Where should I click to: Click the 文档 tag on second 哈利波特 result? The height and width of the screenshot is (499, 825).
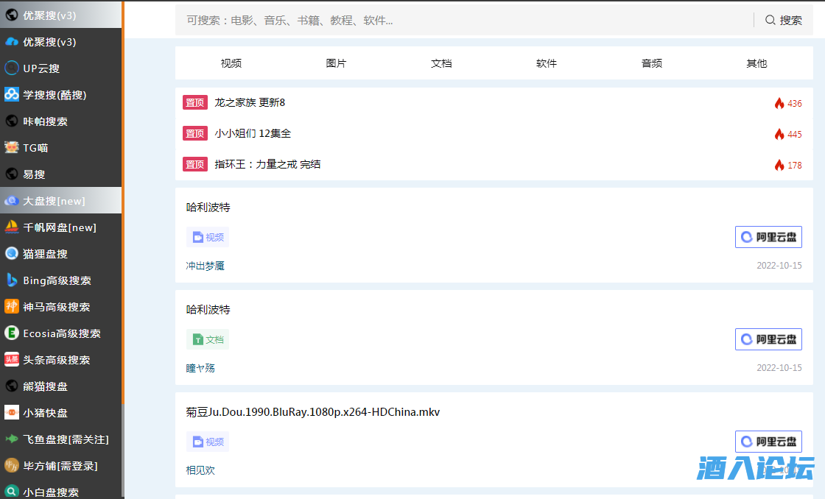208,339
